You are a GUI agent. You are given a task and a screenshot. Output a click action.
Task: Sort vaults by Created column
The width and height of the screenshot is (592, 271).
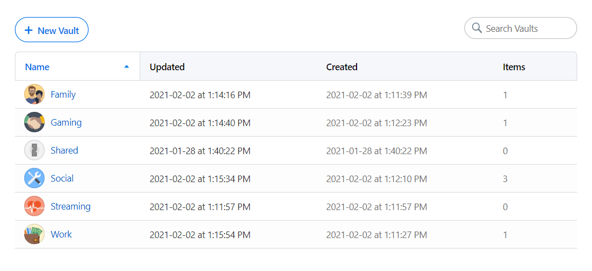(x=342, y=67)
